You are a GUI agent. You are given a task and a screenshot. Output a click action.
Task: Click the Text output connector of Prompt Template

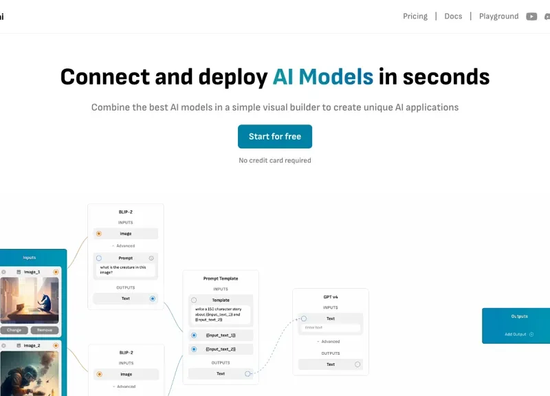(247, 374)
